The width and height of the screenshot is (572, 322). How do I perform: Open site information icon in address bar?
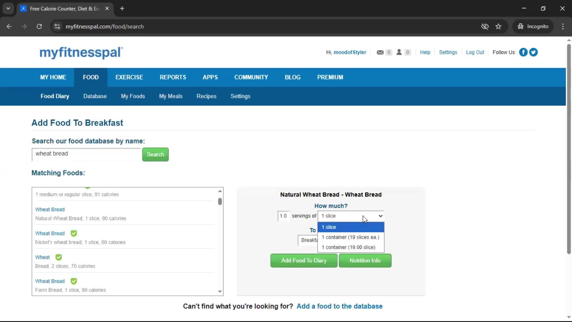pos(57,27)
